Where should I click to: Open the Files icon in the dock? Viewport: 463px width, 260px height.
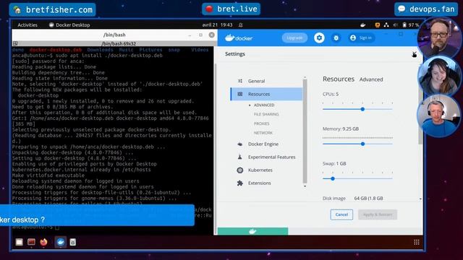(x=20, y=242)
